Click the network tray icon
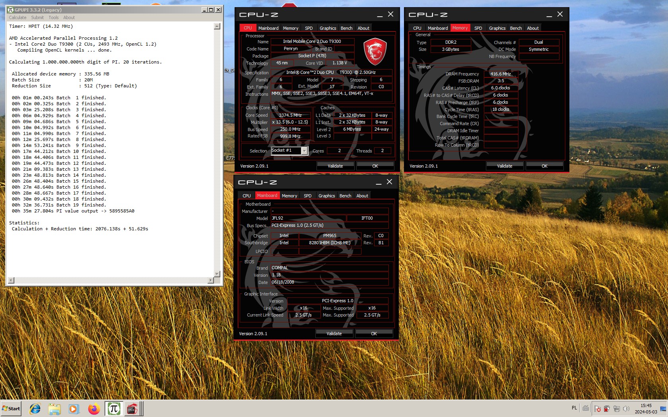Screen dimensions: 668x417 tap(617, 409)
